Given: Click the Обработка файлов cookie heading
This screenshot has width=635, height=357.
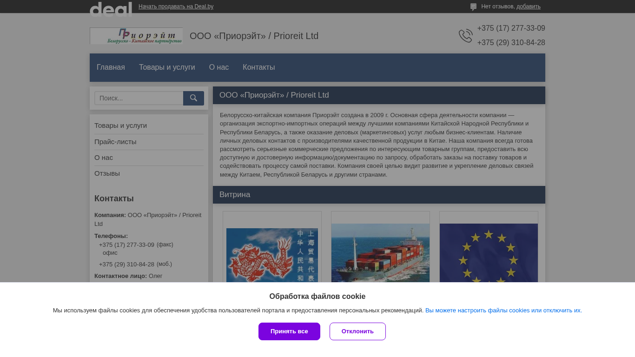Looking at the screenshot, I should pos(317,297).
